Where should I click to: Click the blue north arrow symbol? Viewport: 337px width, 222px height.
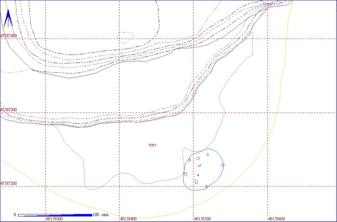(8, 18)
